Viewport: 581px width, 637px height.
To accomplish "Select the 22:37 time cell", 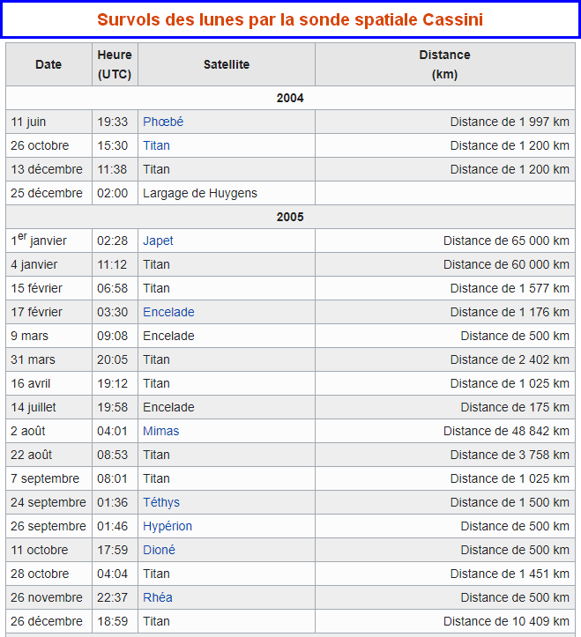I will [x=115, y=597].
